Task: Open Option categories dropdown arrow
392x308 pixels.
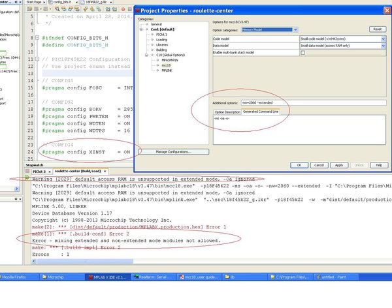Action: pos(295,30)
